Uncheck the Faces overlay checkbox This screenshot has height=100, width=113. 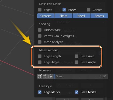(x=64, y=10)
